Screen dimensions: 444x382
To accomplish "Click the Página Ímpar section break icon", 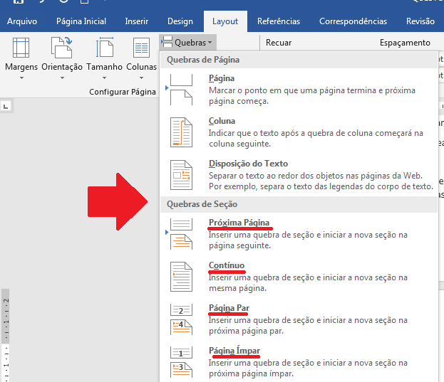I will point(181,361).
